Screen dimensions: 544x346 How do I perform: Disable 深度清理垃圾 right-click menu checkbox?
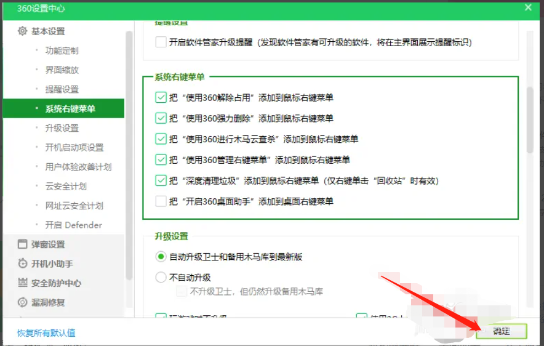click(x=161, y=180)
